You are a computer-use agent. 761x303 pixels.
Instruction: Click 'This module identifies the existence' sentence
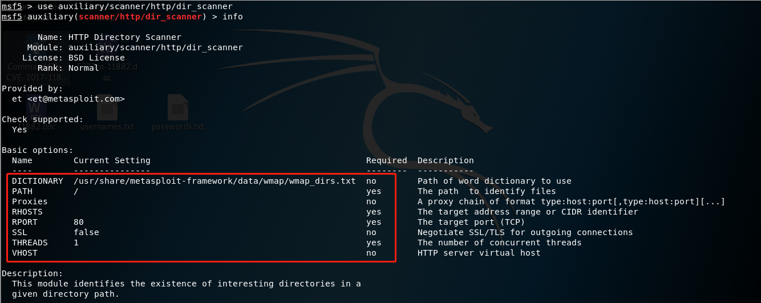[x=187, y=284]
